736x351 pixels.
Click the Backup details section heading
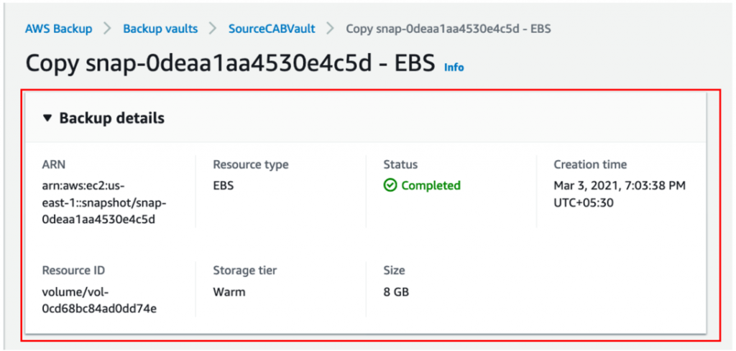pos(111,118)
